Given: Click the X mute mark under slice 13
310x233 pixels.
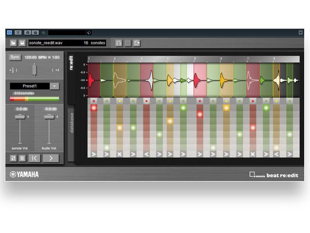Looking at the screenshot, I should [x=253, y=154].
